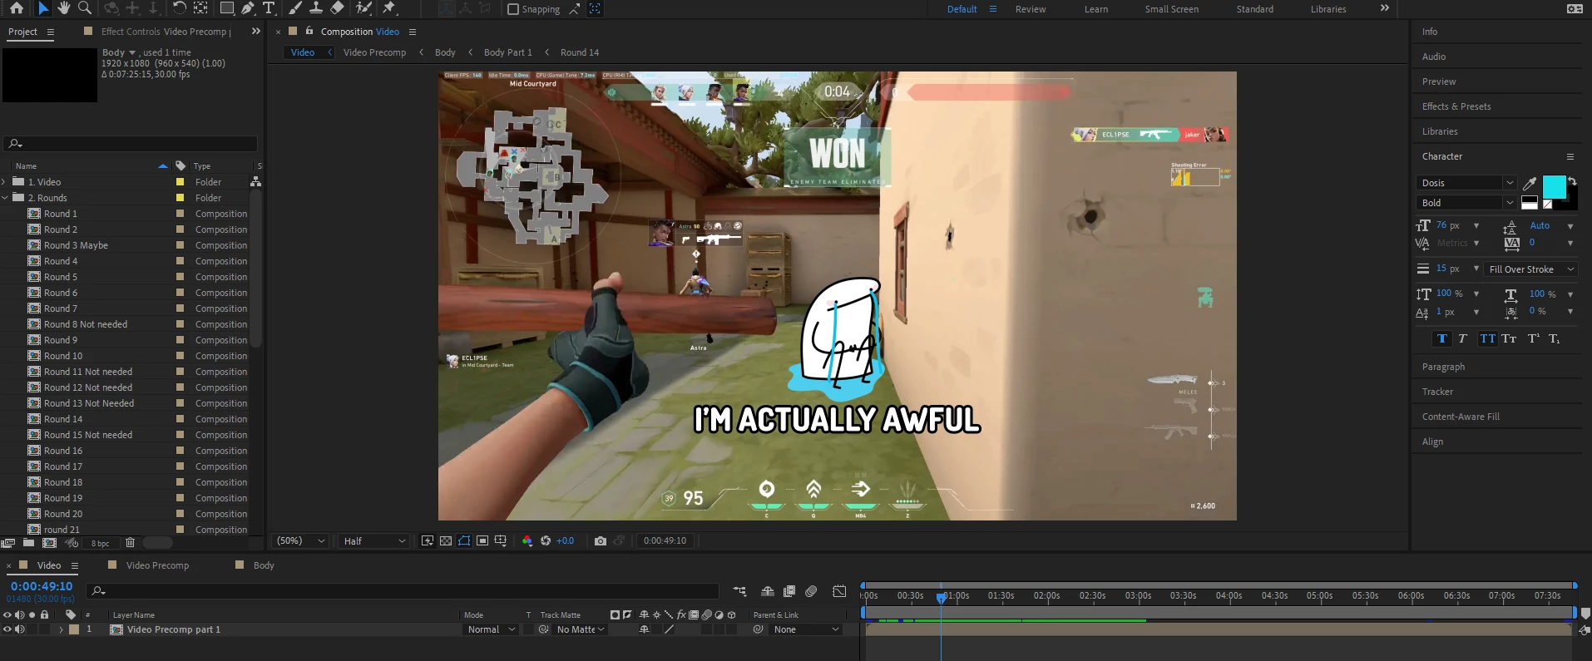Switch to the Review workspace
This screenshot has height=661, width=1592.
[x=1031, y=9]
